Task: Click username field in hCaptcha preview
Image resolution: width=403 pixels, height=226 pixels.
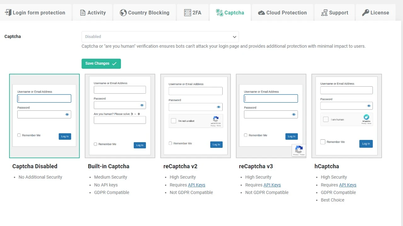Action: click(346, 90)
